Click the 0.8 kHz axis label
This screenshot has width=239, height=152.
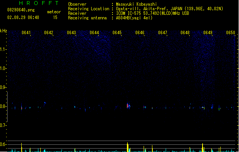tap(3, 106)
